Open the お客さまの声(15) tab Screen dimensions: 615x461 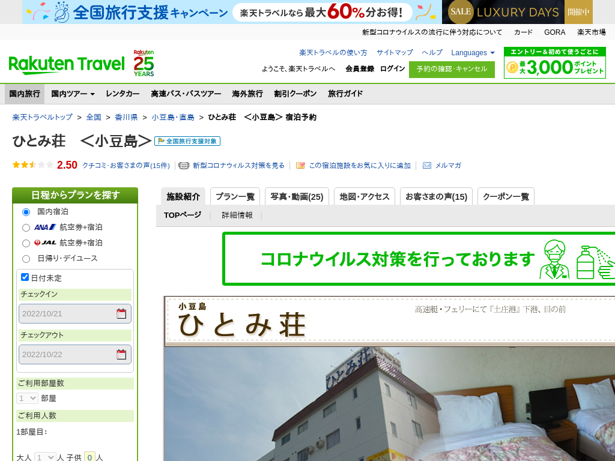(x=436, y=196)
